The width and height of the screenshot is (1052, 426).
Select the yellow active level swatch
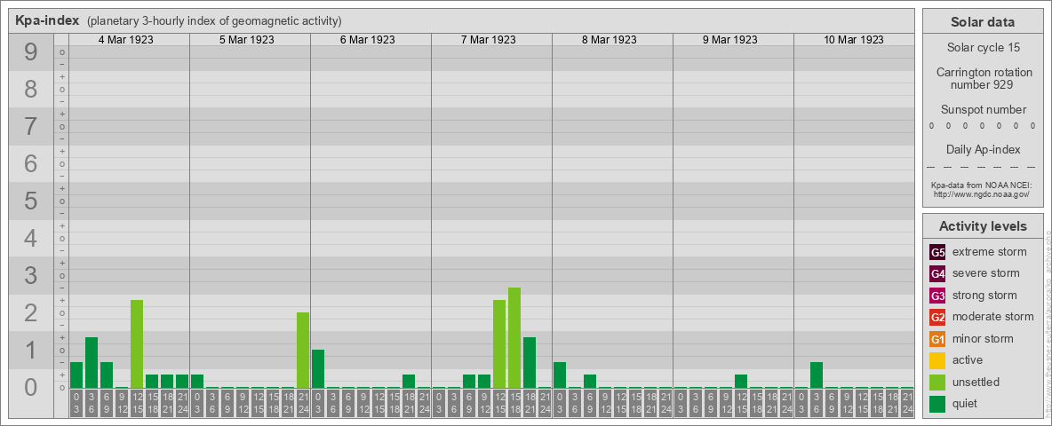(937, 360)
